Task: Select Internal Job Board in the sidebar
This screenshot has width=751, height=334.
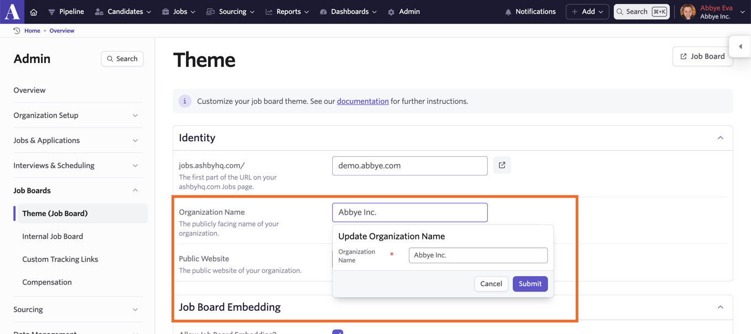Action: (x=52, y=236)
